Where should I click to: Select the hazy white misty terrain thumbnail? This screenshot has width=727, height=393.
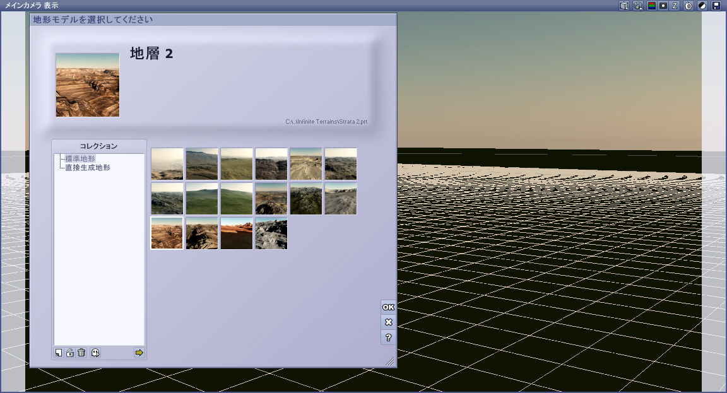[167, 163]
